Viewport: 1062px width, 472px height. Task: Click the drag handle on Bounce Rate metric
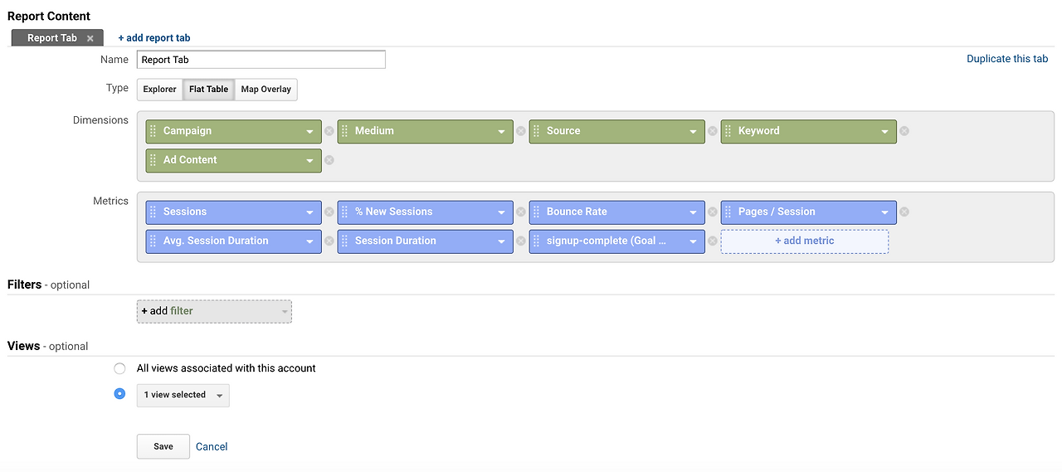tap(537, 212)
